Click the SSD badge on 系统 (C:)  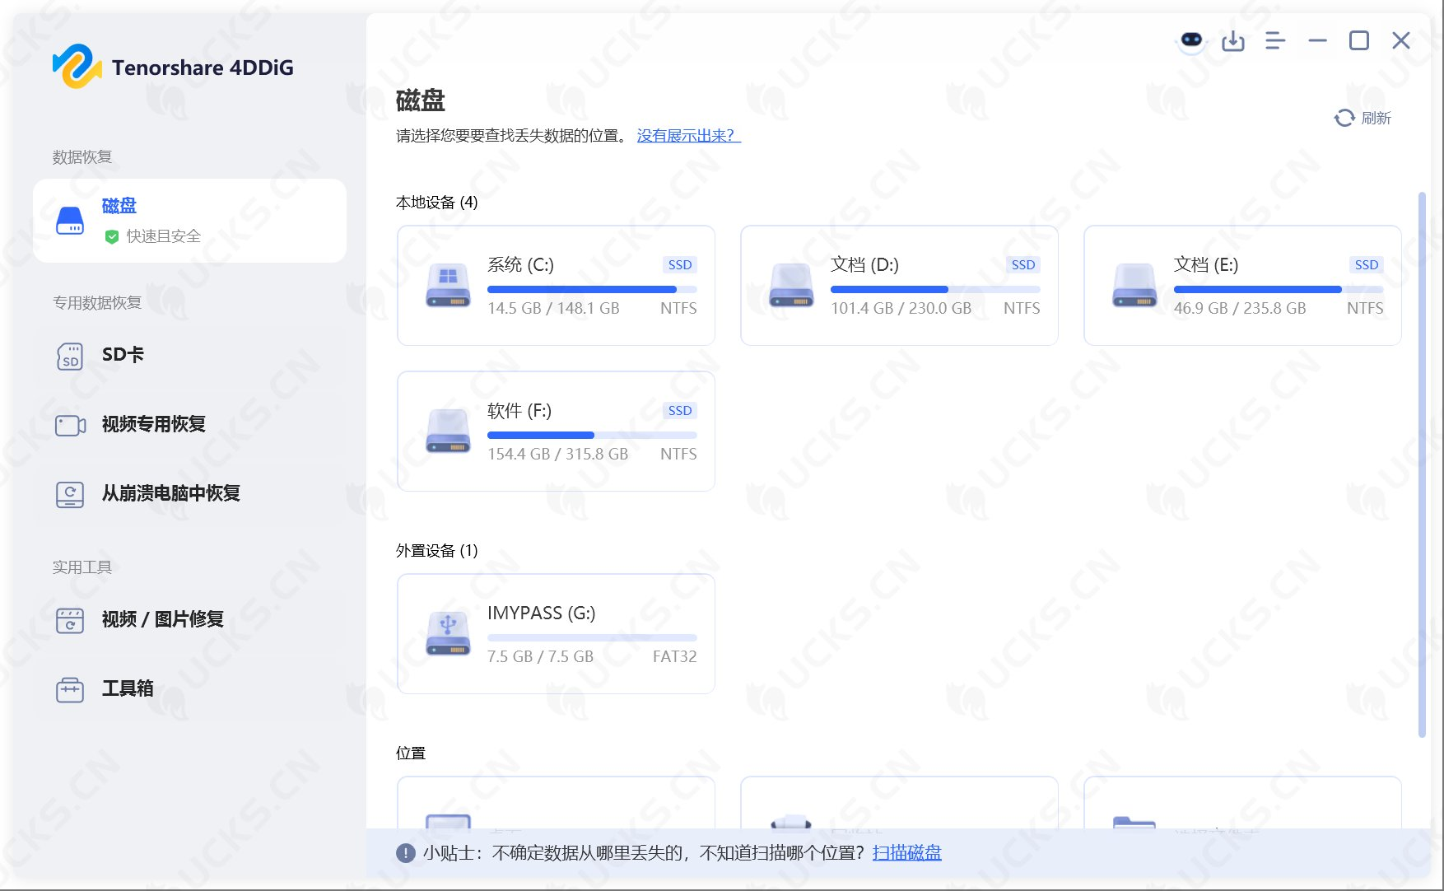(x=680, y=264)
